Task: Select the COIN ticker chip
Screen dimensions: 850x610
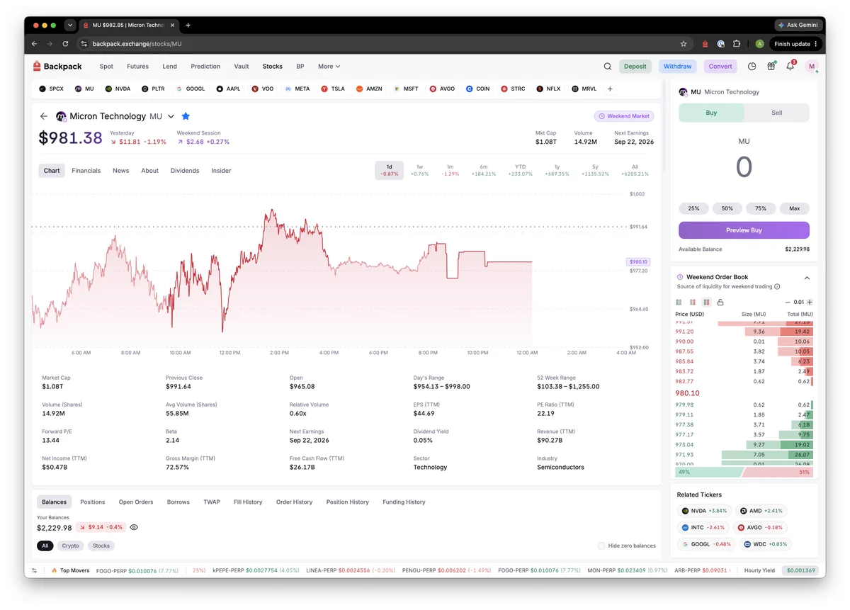Action: [x=477, y=89]
